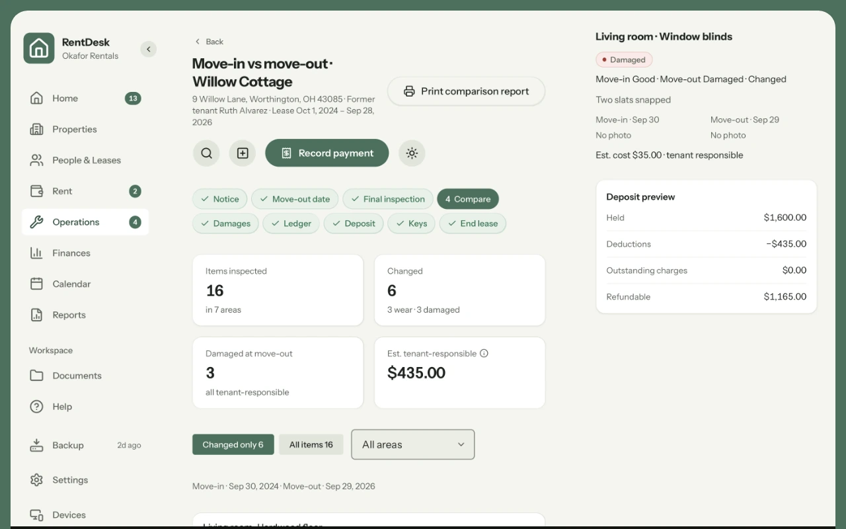
Task: Go Back using the Back link
Action: pos(209,42)
